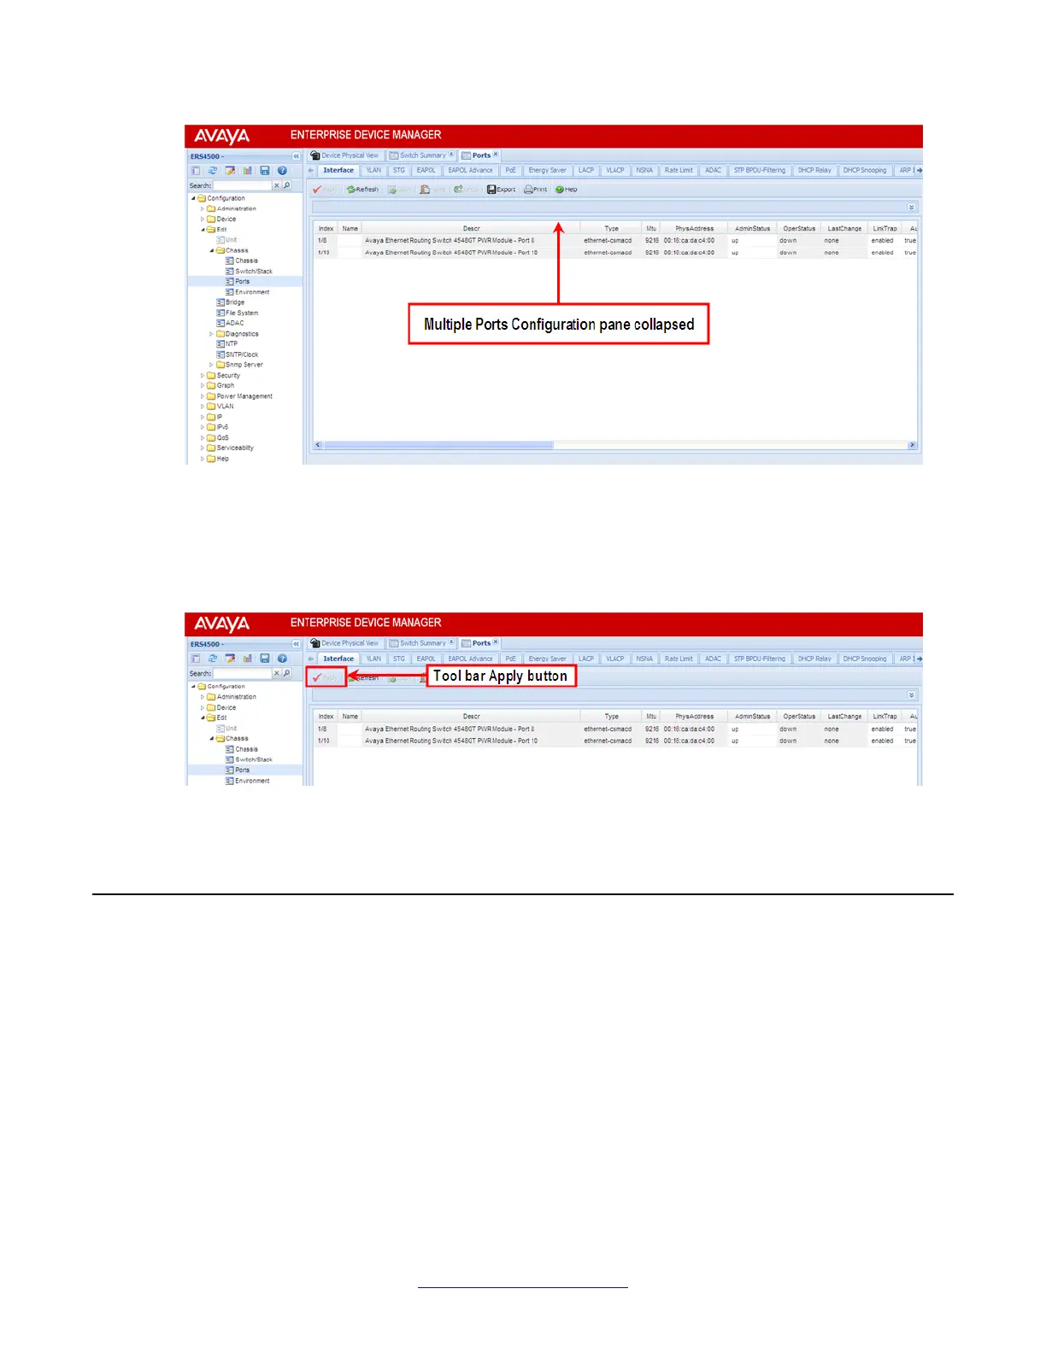Click the navigation save disk icon, upper screenshot

265,171
